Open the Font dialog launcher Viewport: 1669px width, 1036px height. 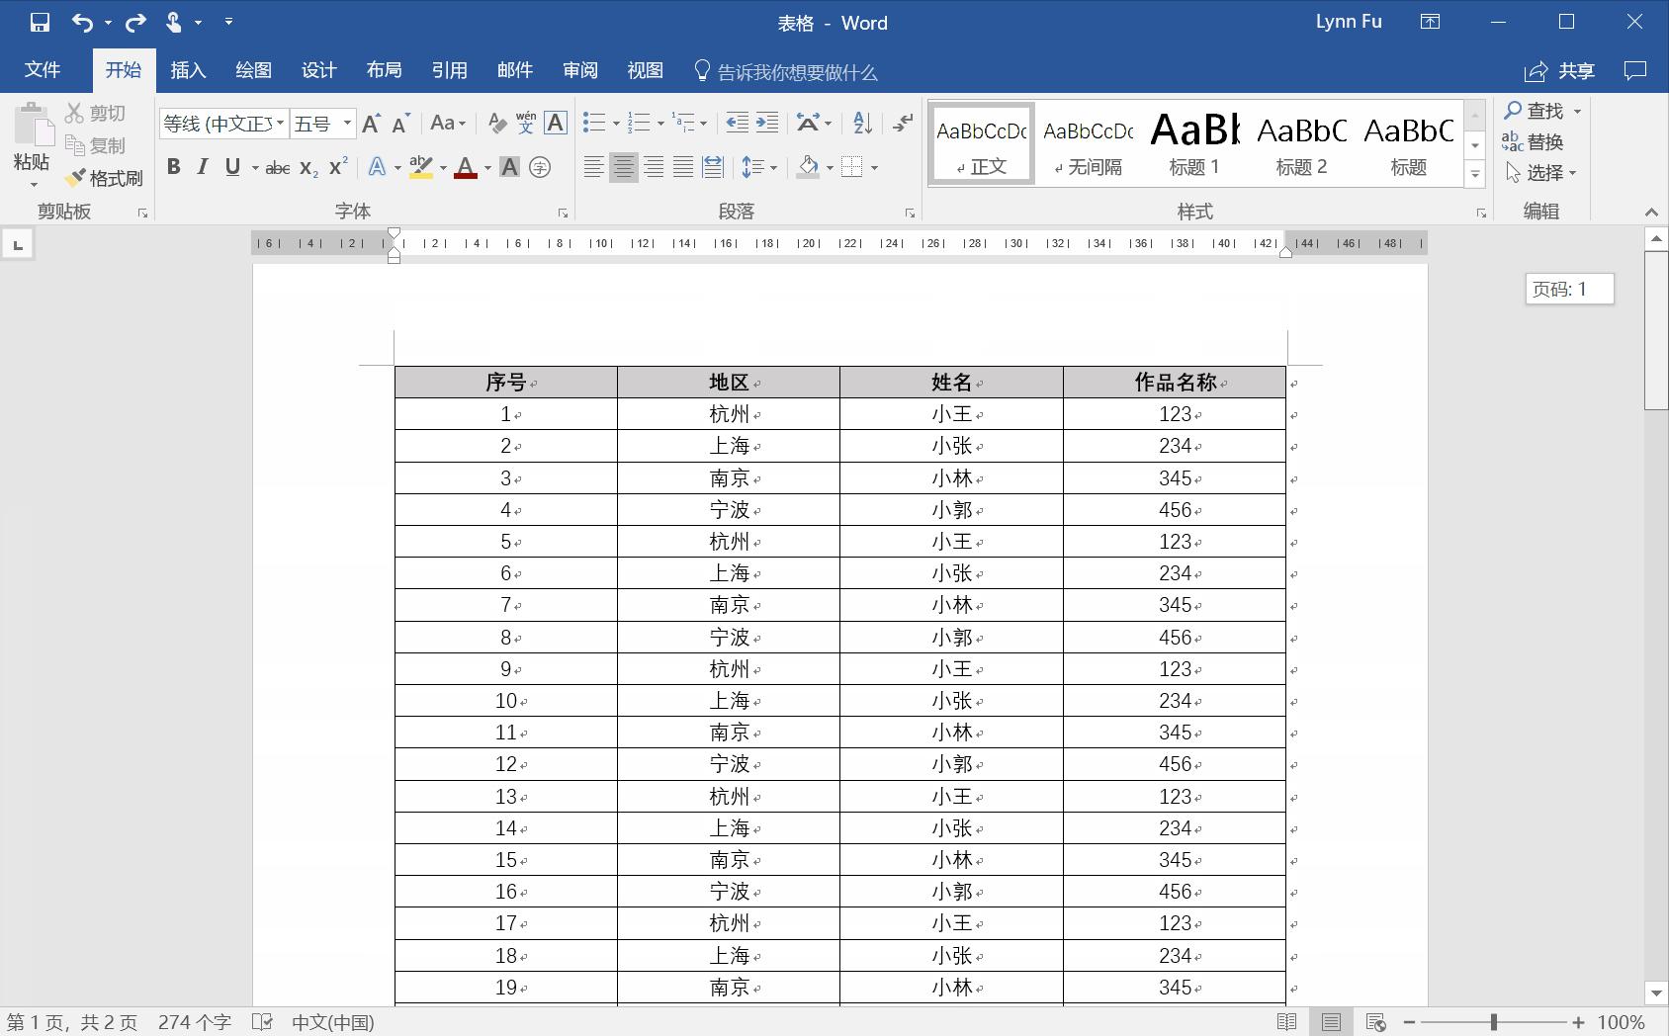pos(563,213)
